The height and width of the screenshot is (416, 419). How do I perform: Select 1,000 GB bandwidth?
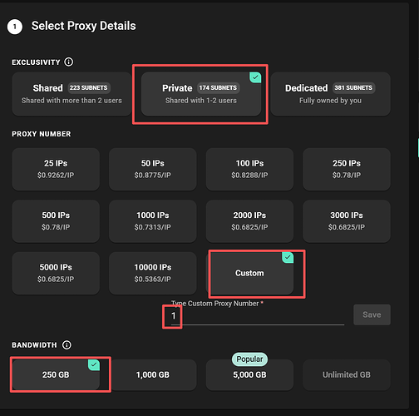(153, 374)
